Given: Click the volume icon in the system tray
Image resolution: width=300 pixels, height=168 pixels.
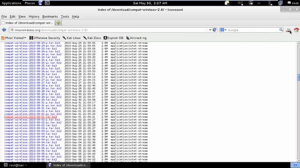Looking at the screenshot, I should pyautogui.click(x=240, y=3).
